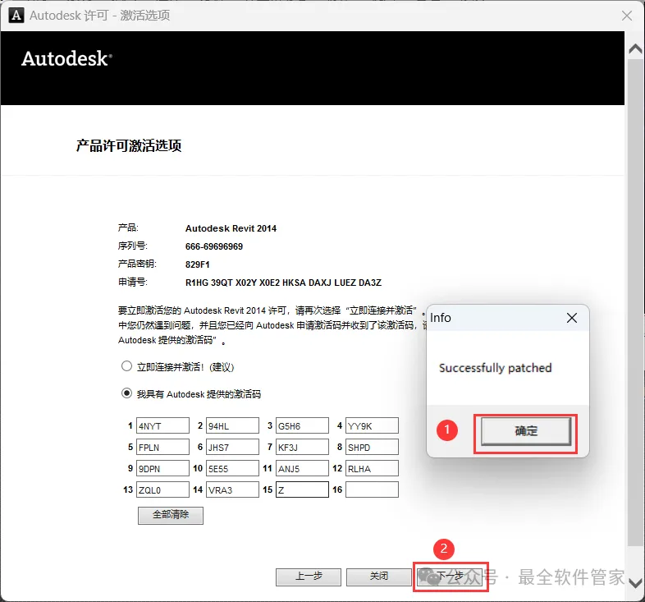This screenshot has height=602, width=645.
Task: Click the 产品许可激活选项 heading
Action: (x=129, y=145)
